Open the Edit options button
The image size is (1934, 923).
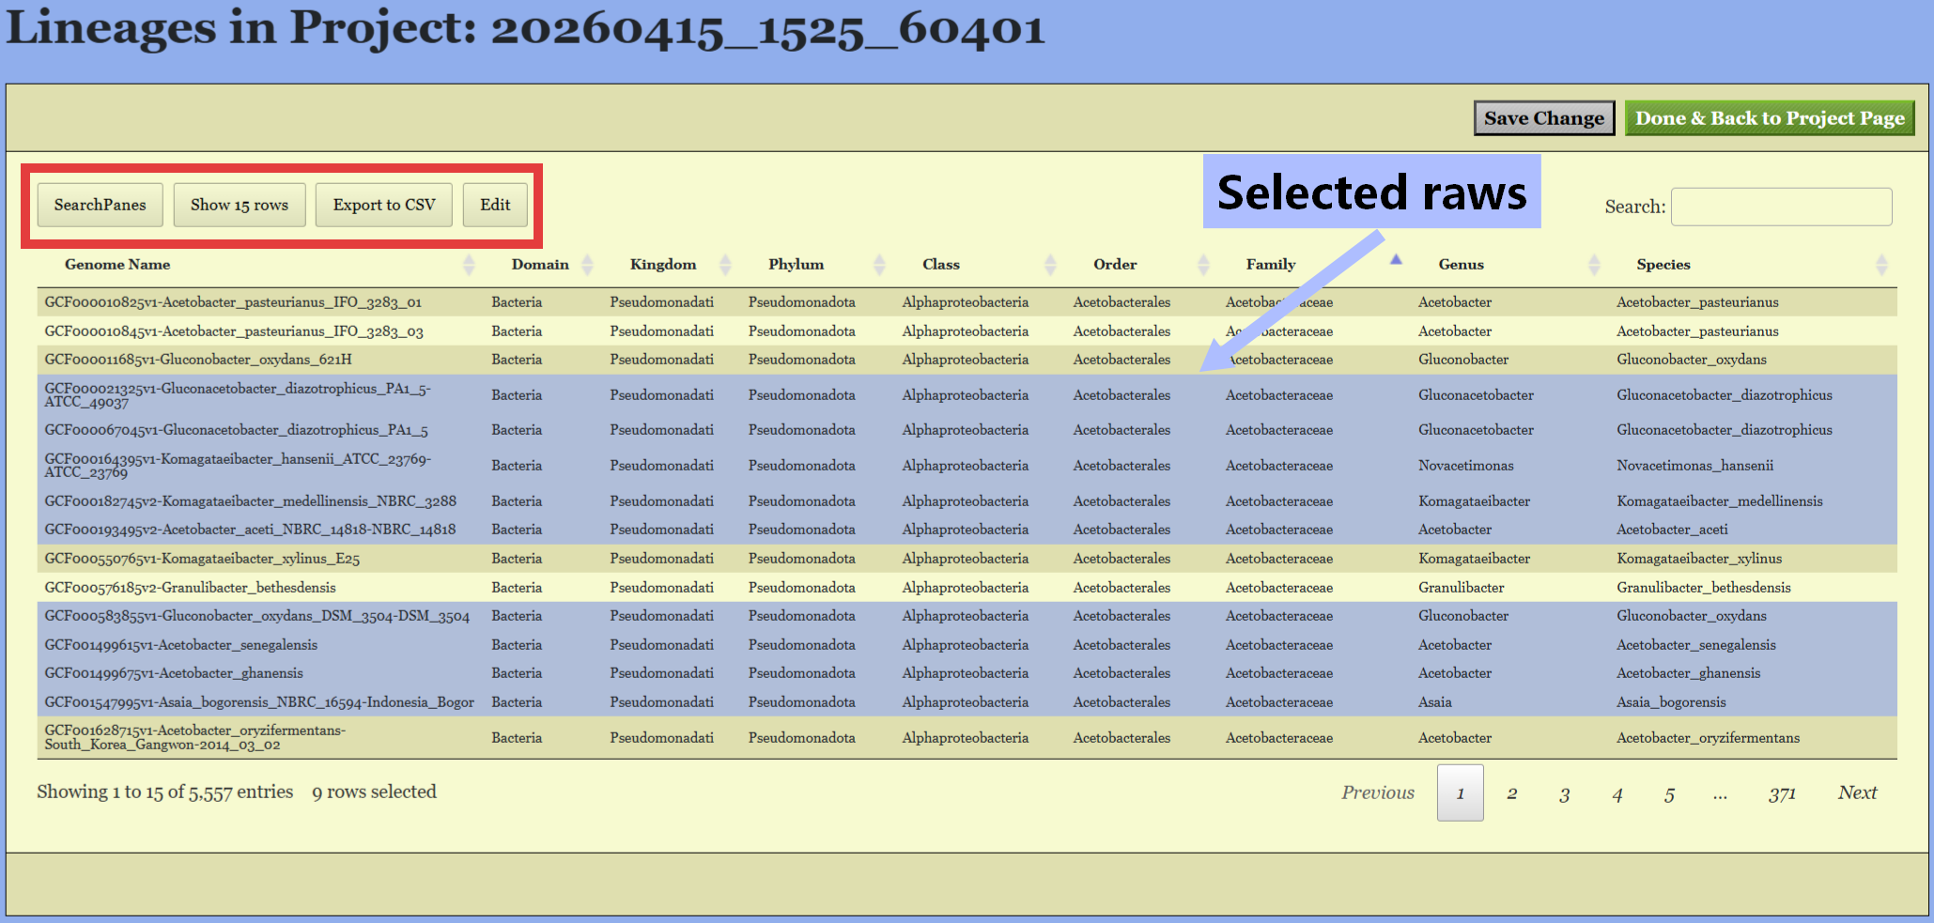(x=495, y=205)
